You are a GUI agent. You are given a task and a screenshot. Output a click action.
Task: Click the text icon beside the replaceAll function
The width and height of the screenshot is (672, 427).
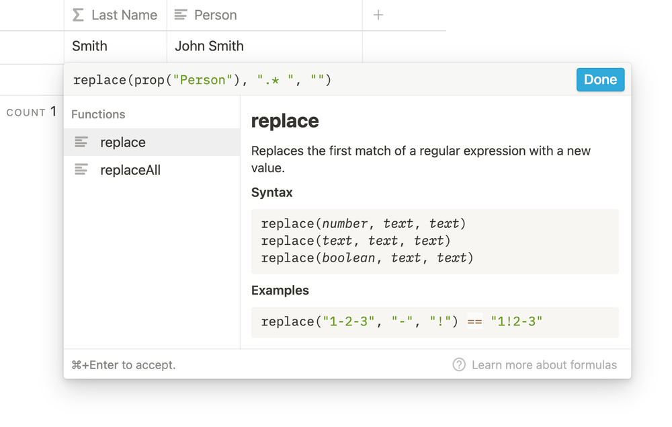coord(81,170)
